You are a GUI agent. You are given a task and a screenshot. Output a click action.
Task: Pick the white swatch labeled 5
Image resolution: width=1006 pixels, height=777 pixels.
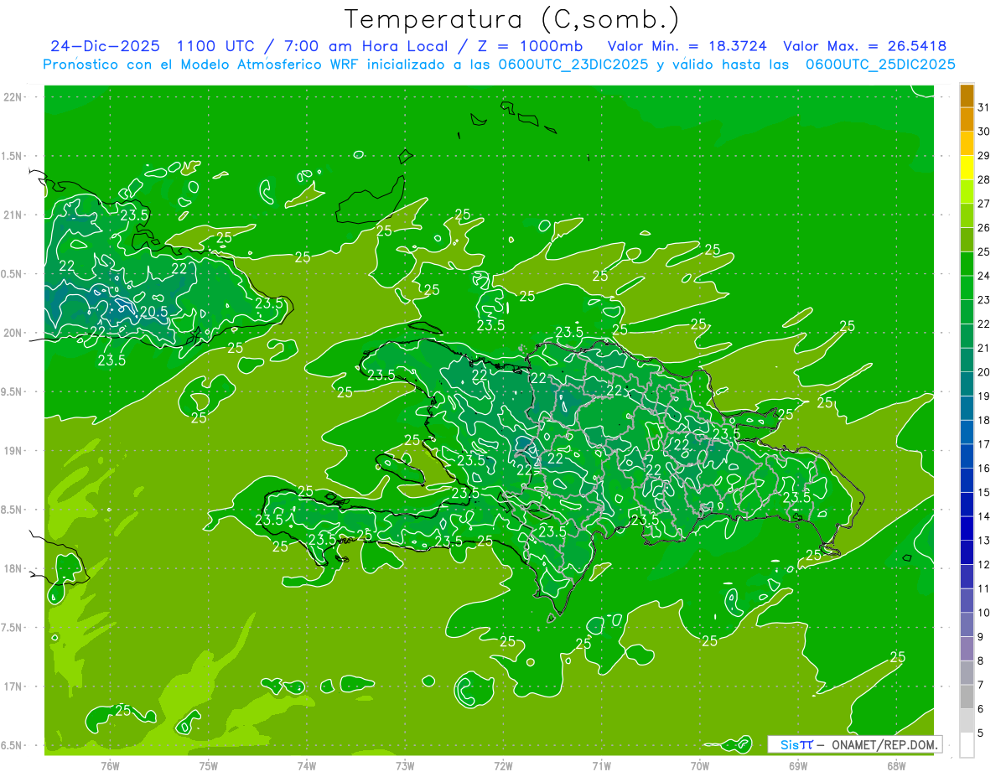[967, 744]
